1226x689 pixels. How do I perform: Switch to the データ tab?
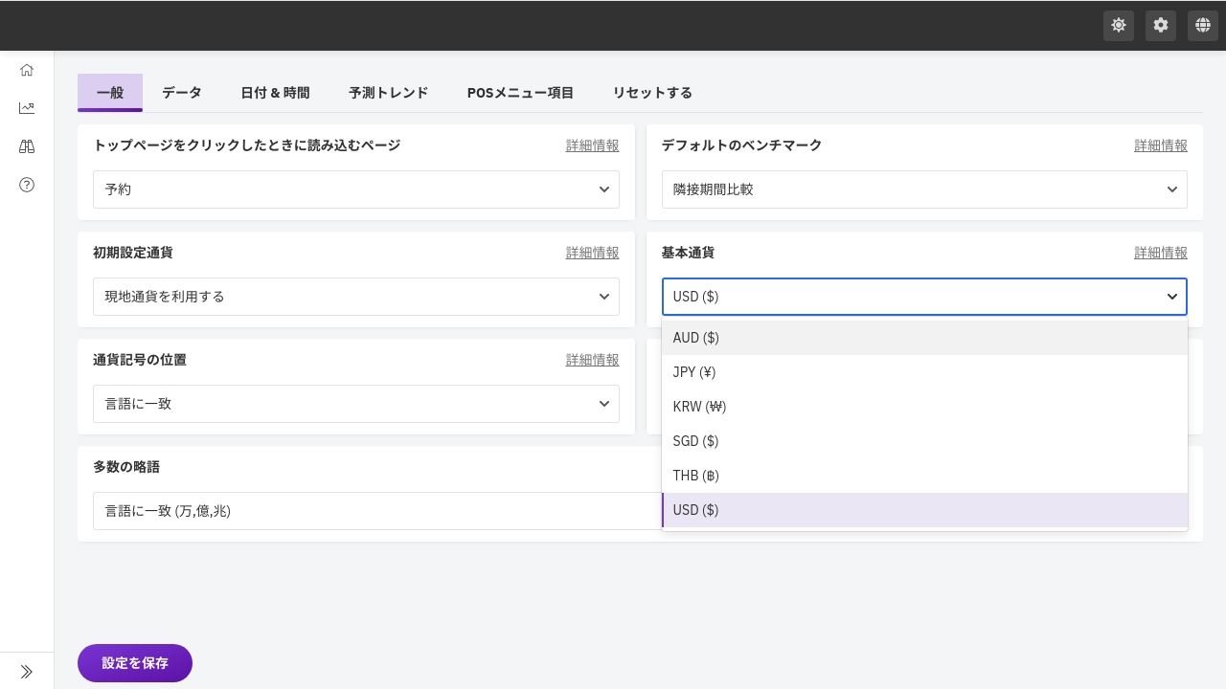tap(182, 93)
